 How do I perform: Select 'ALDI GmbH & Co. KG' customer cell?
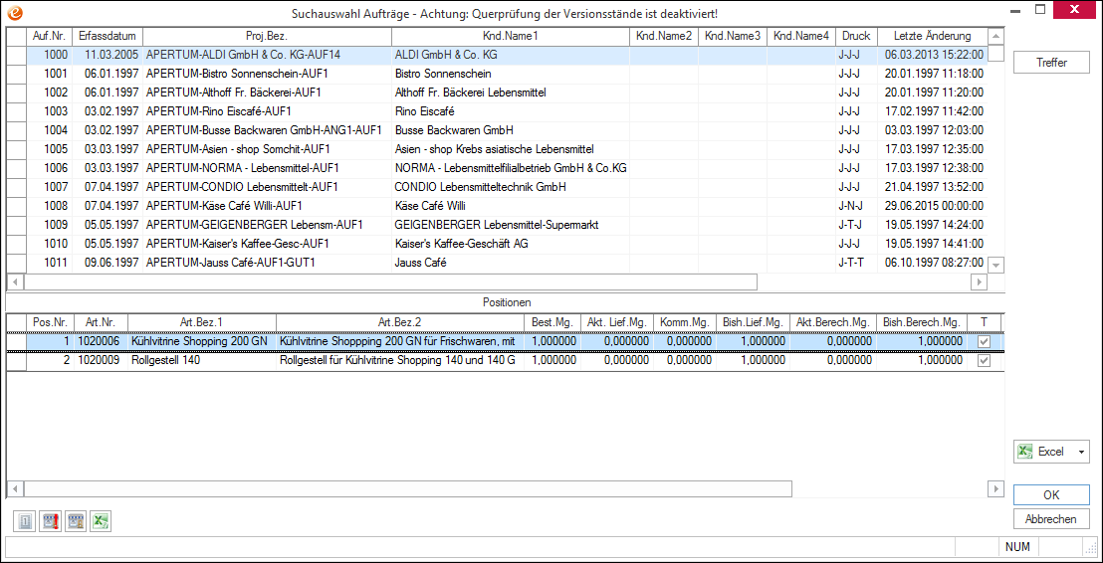click(x=510, y=55)
